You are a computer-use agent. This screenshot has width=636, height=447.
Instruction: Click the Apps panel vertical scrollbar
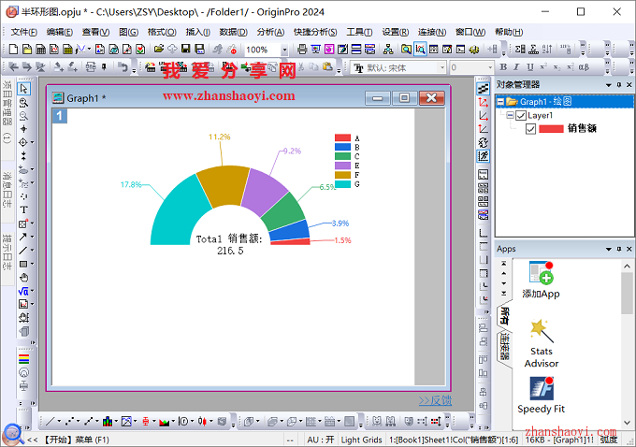coord(627,344)
